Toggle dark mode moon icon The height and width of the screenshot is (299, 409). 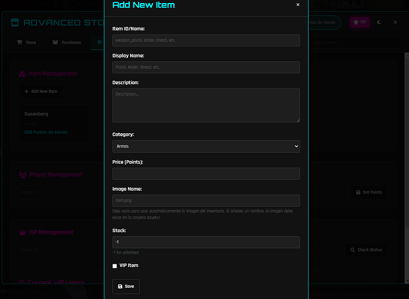pyautogui.click(x=379, y=22)
